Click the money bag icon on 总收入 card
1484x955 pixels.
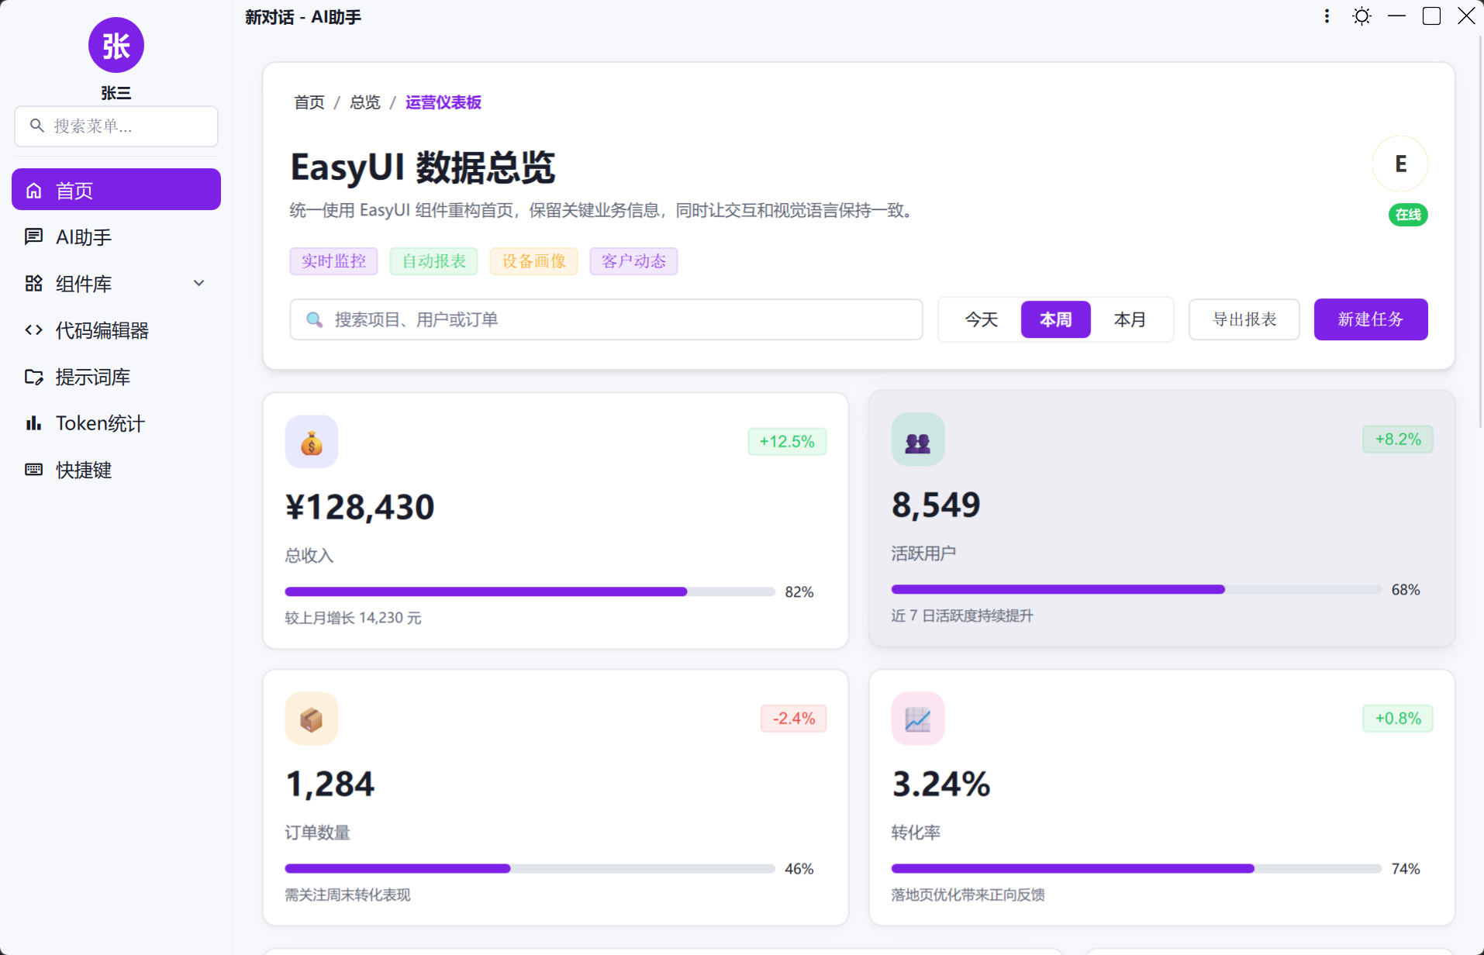point(312,442)
